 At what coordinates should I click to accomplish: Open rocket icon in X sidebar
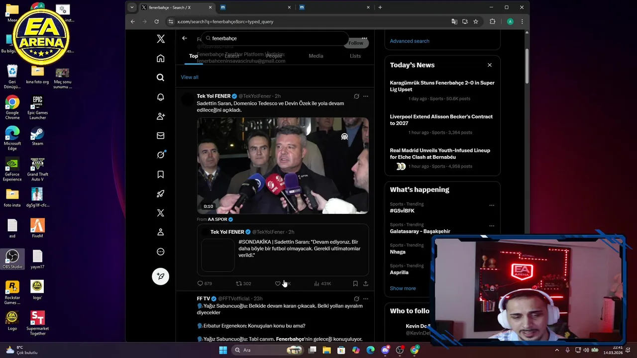click(160, 194)
